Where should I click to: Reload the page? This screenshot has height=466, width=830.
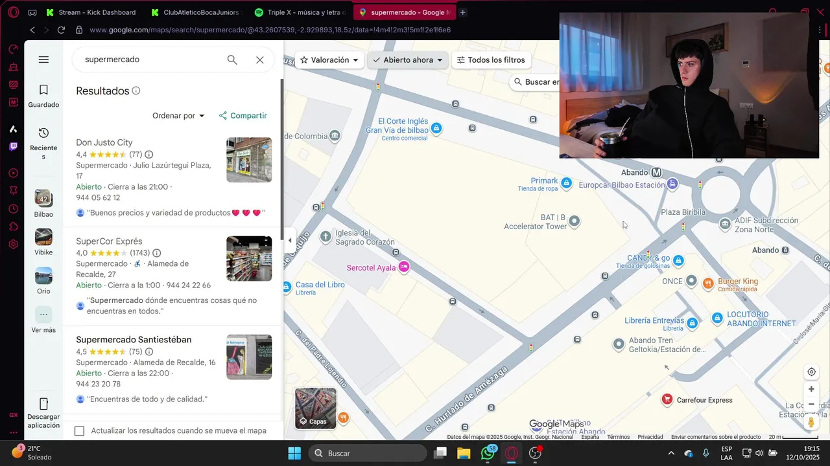61,30
